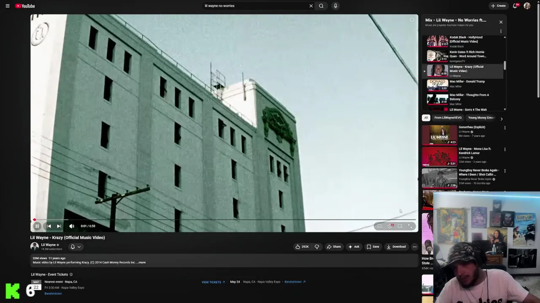This screenshot has height=303, width=540.
Task: Open the Create button
Action: (498, 6)
